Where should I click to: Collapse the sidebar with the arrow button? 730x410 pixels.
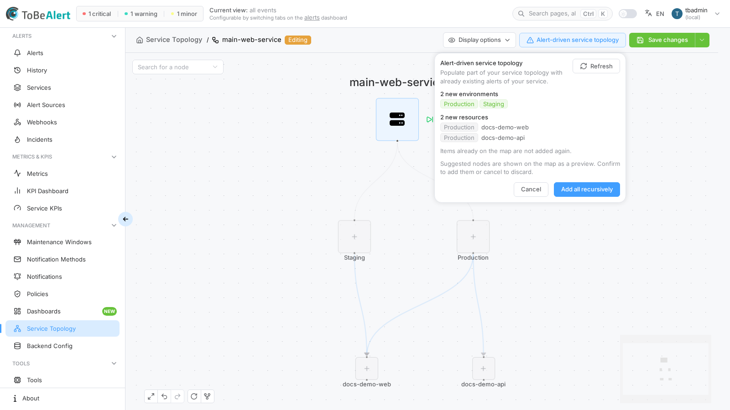tap(125, 219)
